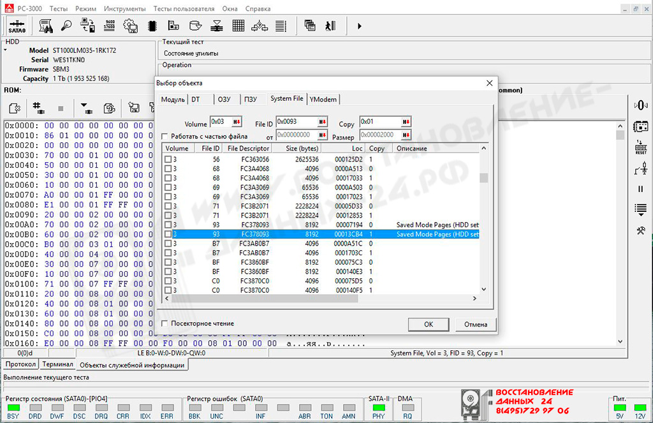Click the SATA0 port selector icon

click(17, 26)
